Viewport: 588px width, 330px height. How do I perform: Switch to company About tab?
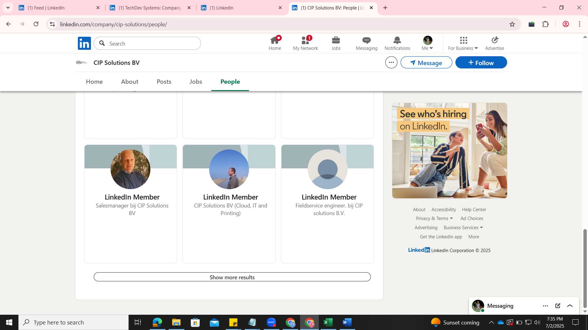[130, 82]
